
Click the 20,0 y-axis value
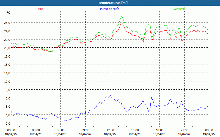point(7,48)
